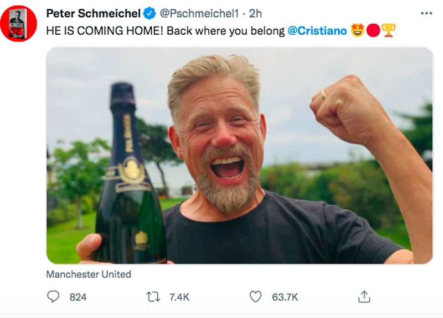Click the star-struck emoji in the tweet

click(357, 30)
